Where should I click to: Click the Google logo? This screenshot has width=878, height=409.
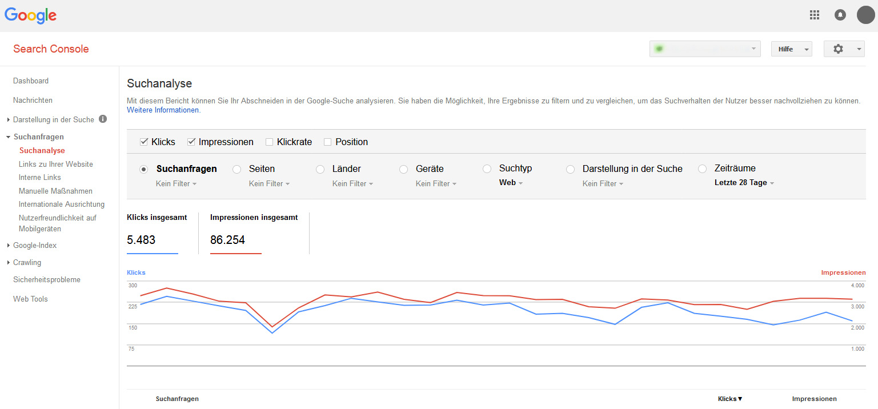30,15
